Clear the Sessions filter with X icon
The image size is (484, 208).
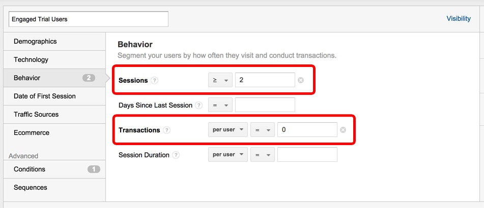point(301,80)
